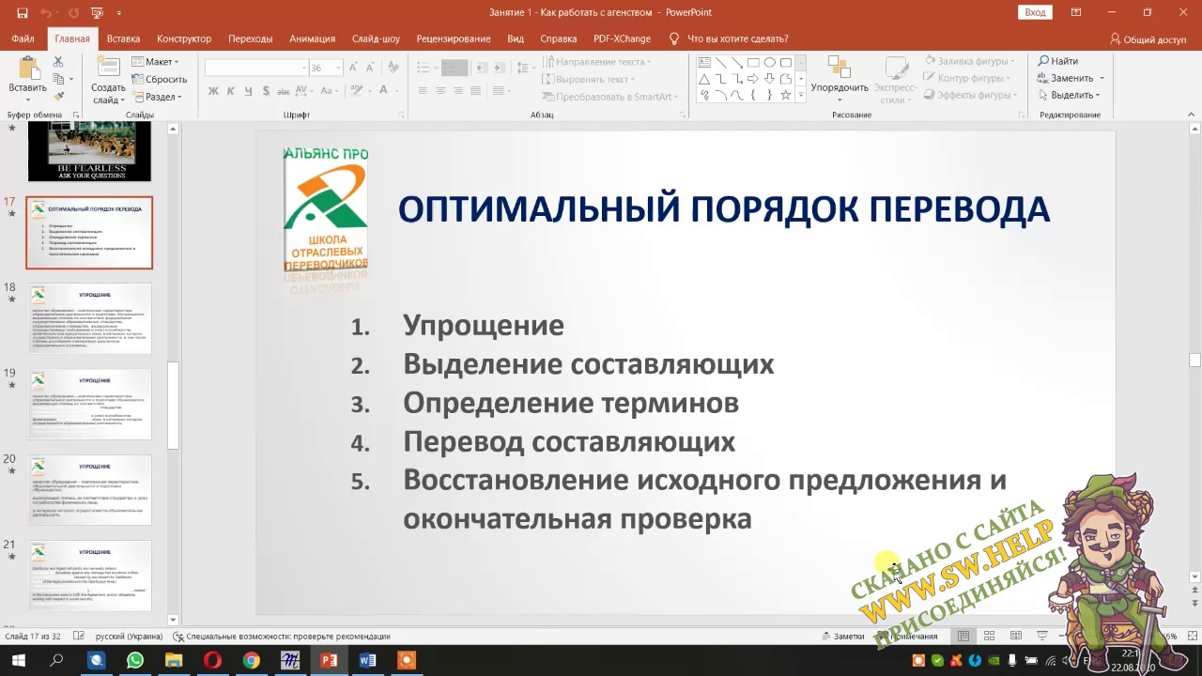Screen dimensions: 1202x676
Task: Click the Найти search button
Action: 1058,61
